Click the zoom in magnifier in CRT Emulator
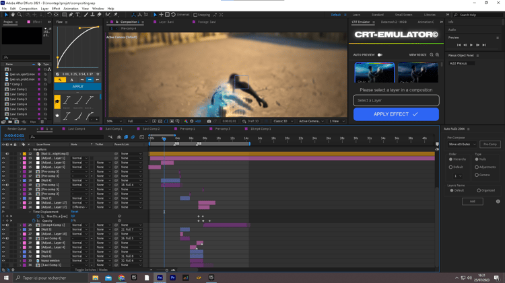The image size is (505, 283). click(x=438, y=55)
